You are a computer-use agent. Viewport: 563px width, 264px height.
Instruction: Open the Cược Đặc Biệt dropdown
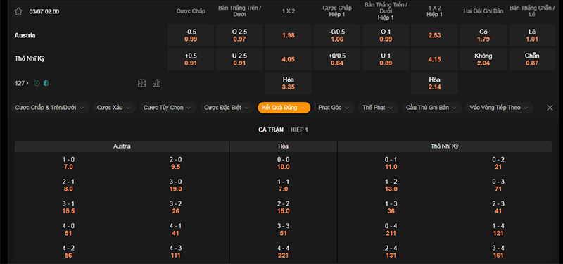[227, 108]
